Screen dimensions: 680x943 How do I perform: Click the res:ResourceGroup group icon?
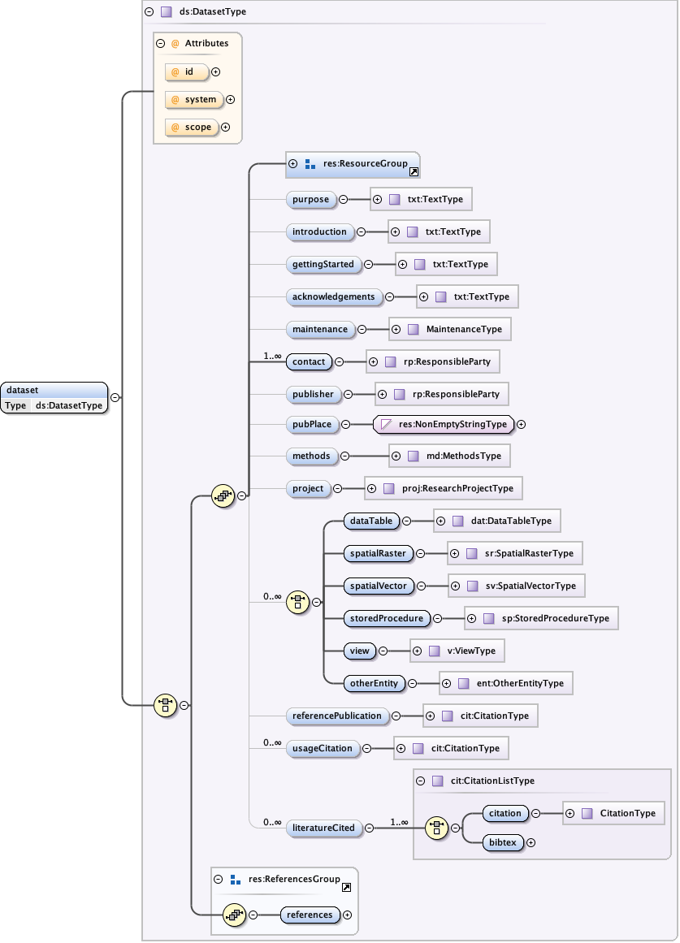[x=310, y=164]
